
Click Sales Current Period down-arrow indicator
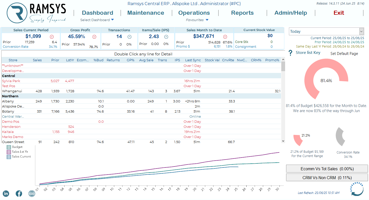tap(52, 37)
